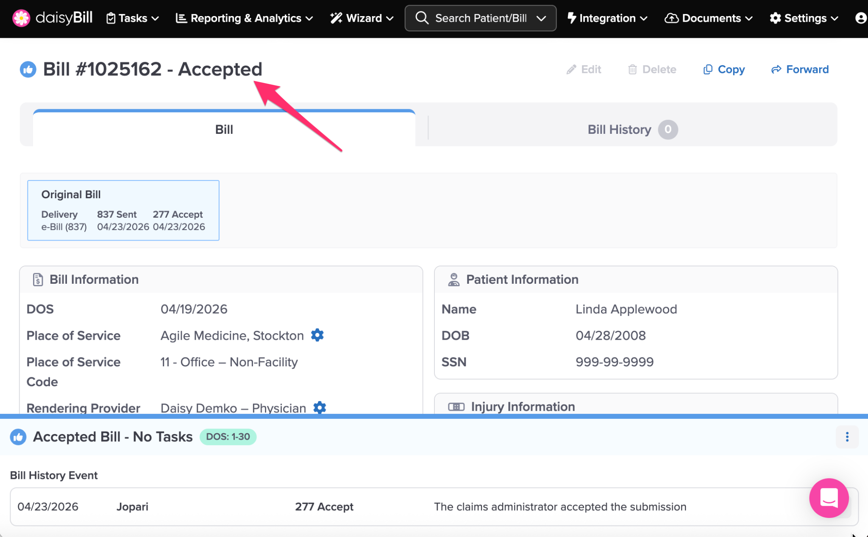Open the pink chat bubble widget
This screenshot has width=868, height=537.
[x=829, y=498]
